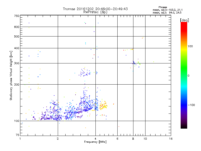Click the colorbar tick label '0'
This screenshot has width=201, height=151.
[188, 76]
